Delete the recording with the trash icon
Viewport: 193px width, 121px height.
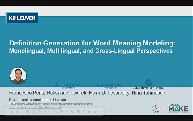tap(28, 112)
